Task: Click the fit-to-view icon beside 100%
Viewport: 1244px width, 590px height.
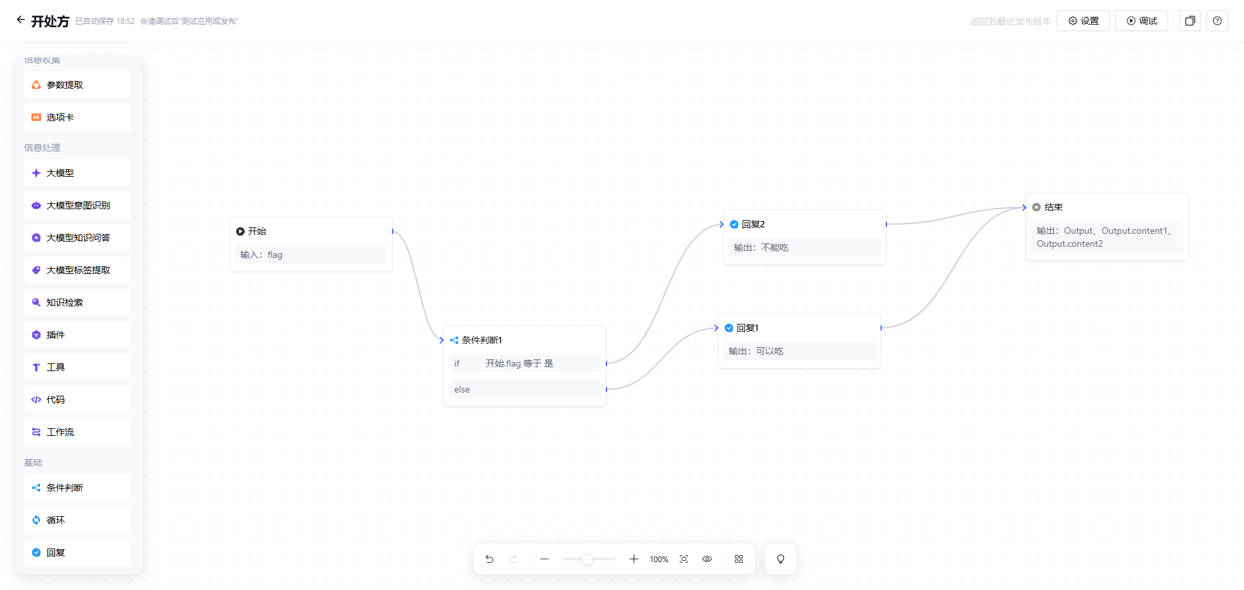Action: [x=684, y=559]
